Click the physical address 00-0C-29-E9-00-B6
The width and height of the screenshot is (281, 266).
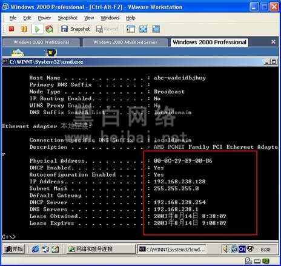pos(183,161)
